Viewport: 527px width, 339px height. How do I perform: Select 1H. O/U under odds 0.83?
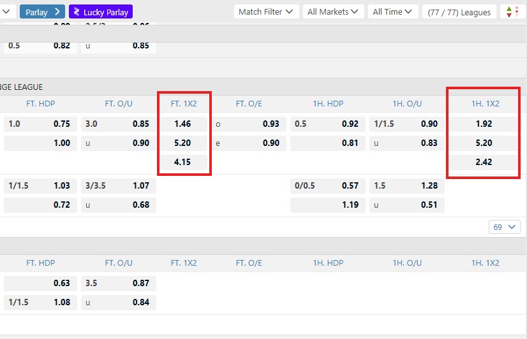[406, 143]
